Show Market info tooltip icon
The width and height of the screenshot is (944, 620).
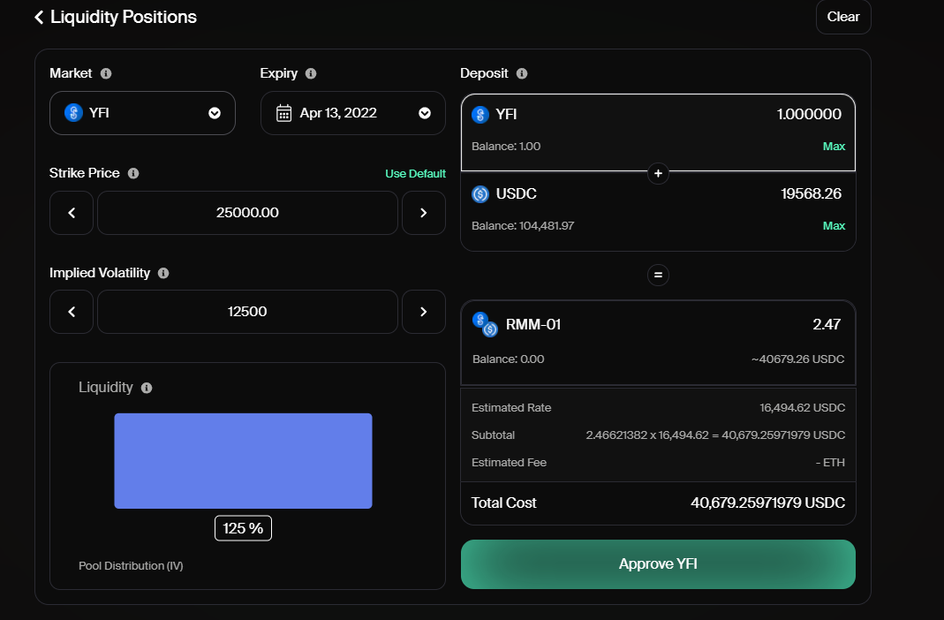tap(106, 73)
